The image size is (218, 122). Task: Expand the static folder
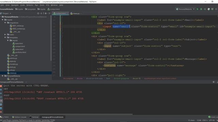tap(5, 35)
